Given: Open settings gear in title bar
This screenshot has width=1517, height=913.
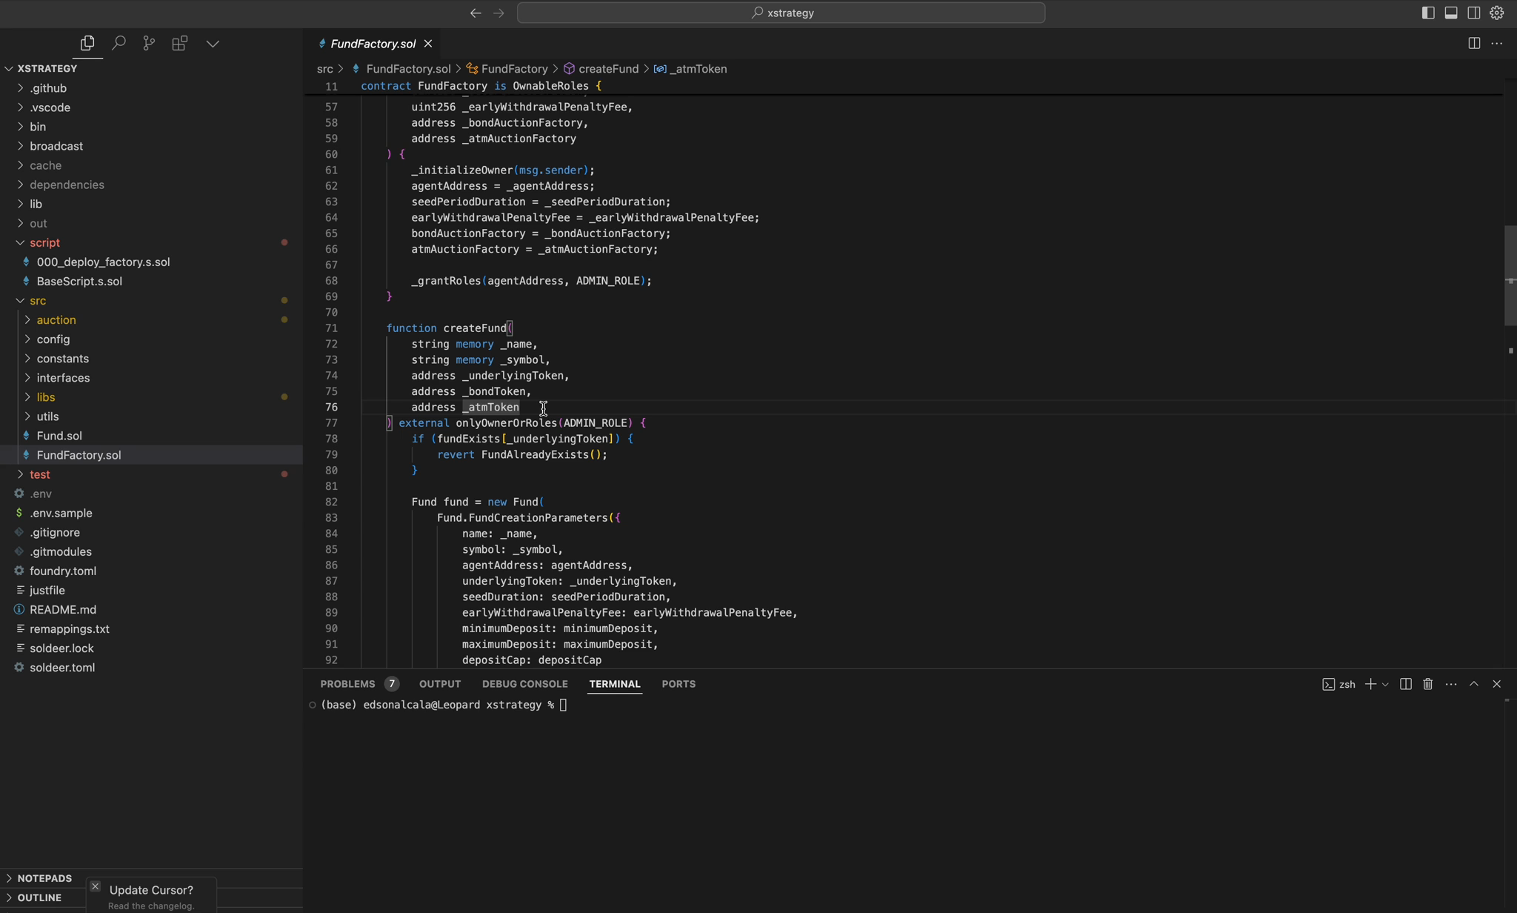Looking at the screenshot, I should pyautogui.click(x=1497, y=13).
